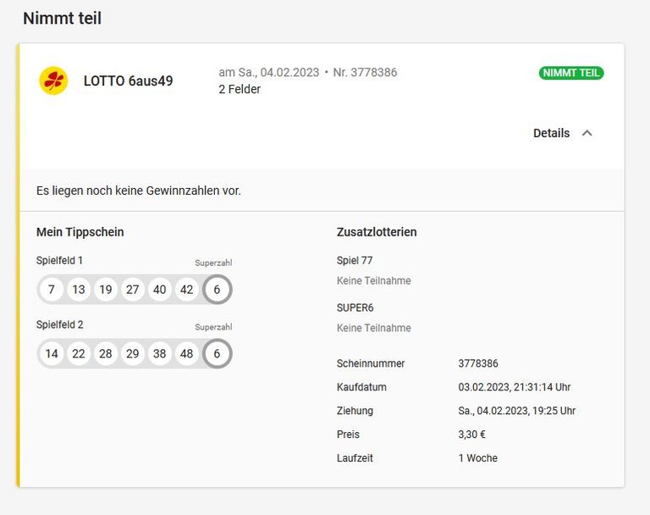Click the no winning numbers message

[139, 191]
